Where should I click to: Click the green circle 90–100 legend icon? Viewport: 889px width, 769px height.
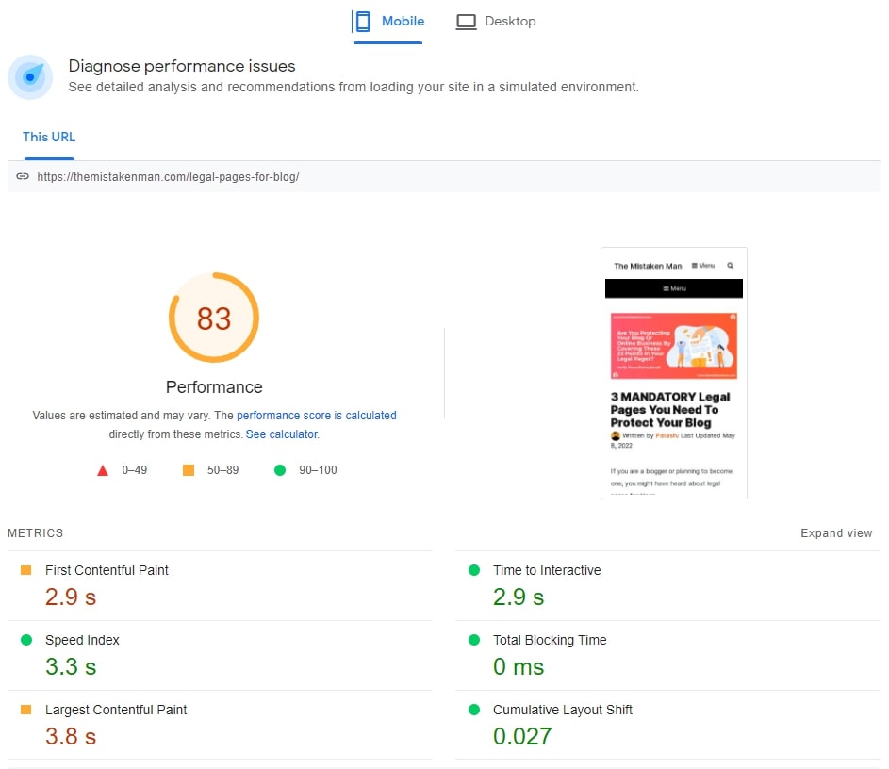[x=279, y=470]
